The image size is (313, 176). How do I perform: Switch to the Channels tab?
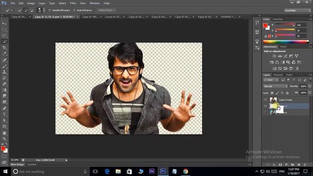(x=278, y=75)
